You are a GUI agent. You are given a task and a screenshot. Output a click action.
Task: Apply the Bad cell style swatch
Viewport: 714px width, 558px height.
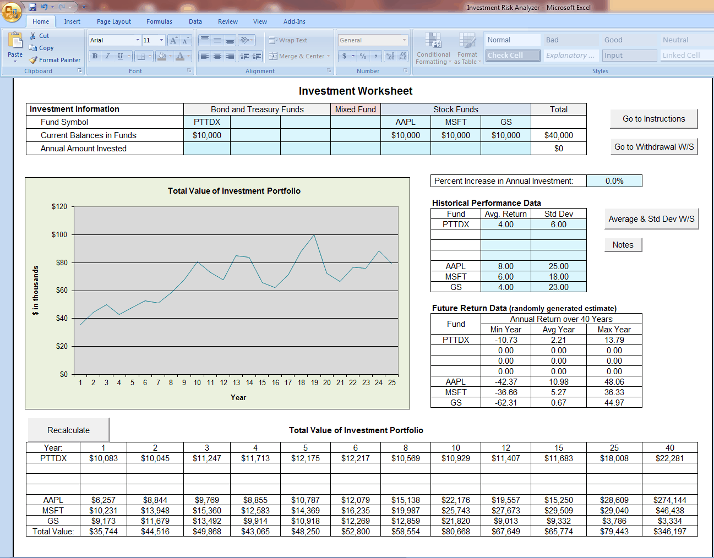(570, 40)
